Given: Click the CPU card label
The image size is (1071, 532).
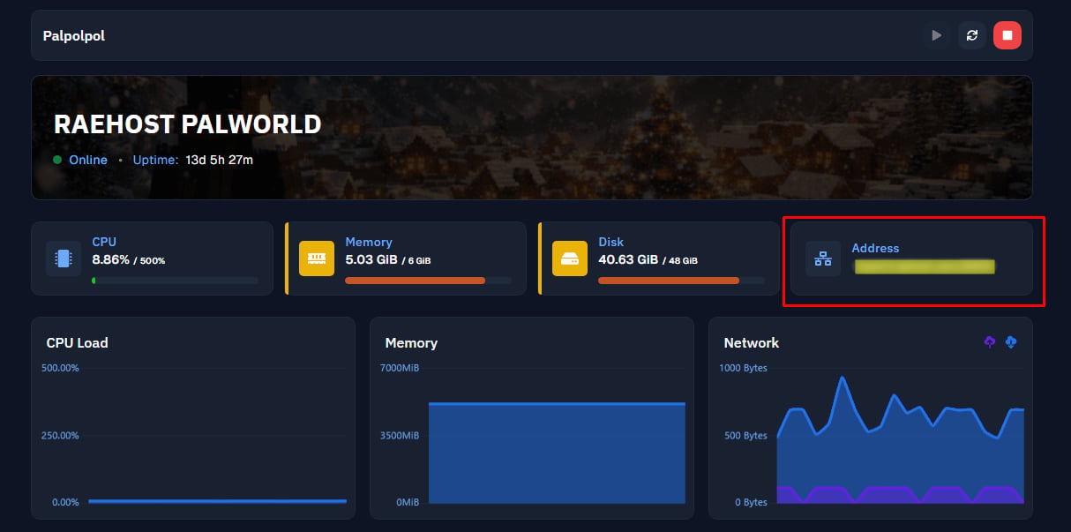Looking at the screenshot, I should (x=104, y=242).
